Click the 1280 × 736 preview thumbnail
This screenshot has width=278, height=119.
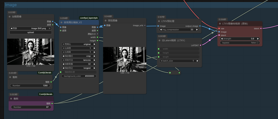125,59
